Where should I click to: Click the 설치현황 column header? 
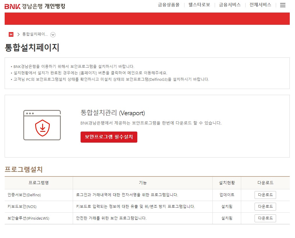tap(227, 183)
